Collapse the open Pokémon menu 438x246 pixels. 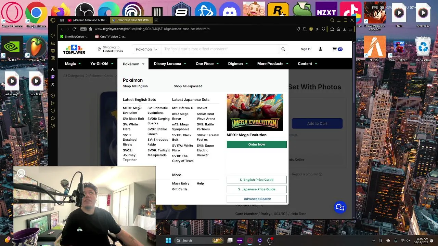(x=133, y=64)
